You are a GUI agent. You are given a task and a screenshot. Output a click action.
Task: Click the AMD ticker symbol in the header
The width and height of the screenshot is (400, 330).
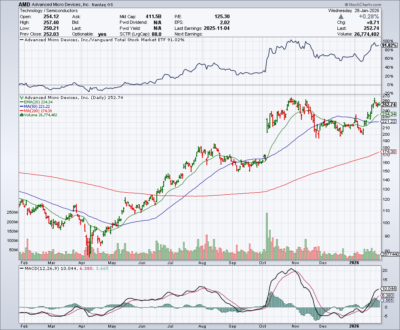click(x=24, y=4)
